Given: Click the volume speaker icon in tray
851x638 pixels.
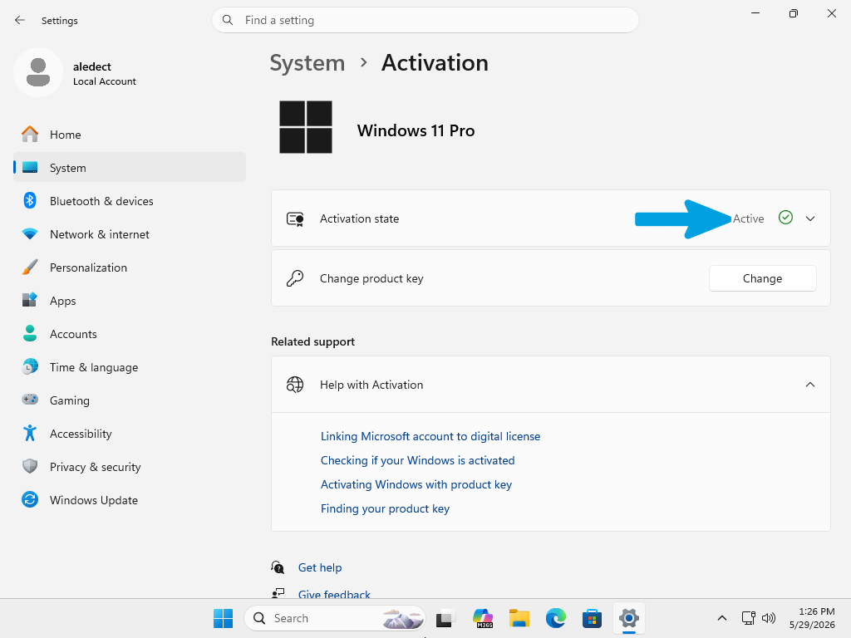Looking at the screenshot, I should pyautogui.click(x=769, y=618).
